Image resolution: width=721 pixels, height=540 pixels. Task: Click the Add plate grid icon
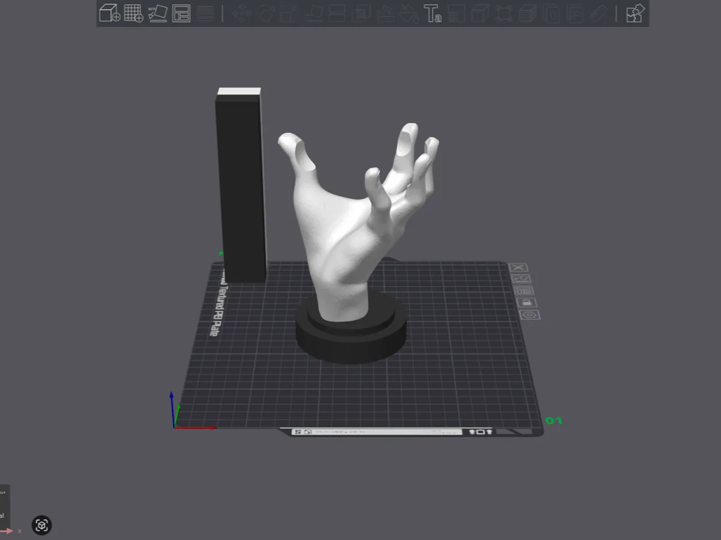[133, 13]
